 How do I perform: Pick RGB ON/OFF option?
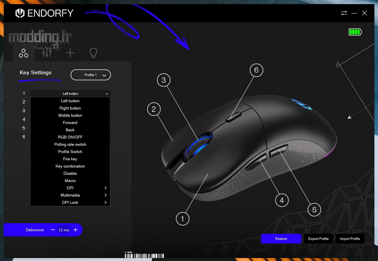pos(70,137)
